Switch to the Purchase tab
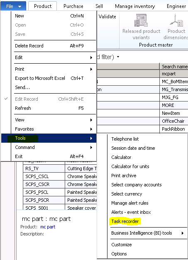Image resolution: width=188 pixels, height=260 pixels. (x=73, y=6)
